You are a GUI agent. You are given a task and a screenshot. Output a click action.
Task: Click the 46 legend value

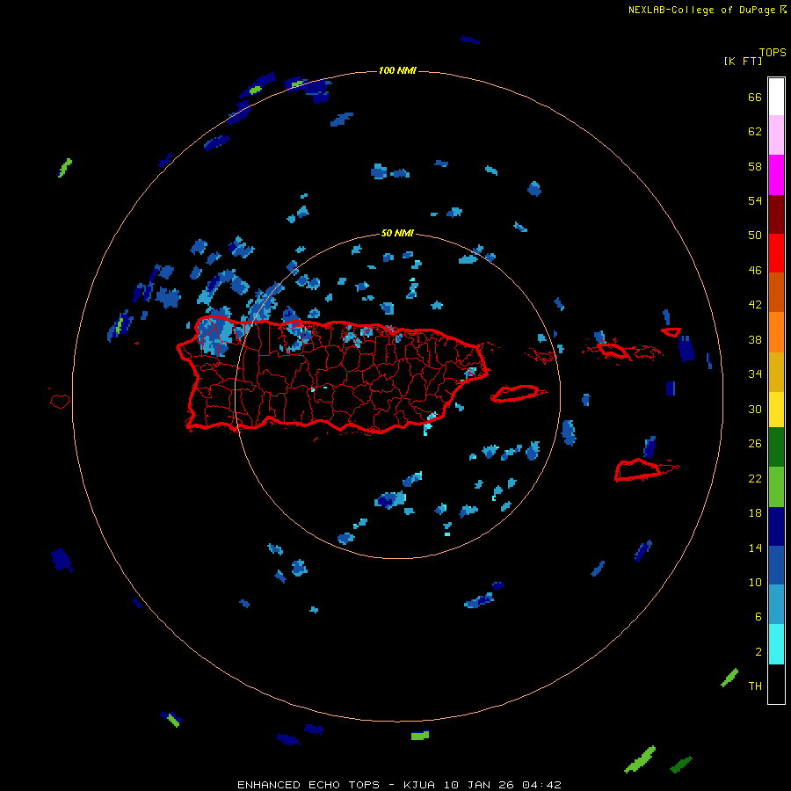755,270
